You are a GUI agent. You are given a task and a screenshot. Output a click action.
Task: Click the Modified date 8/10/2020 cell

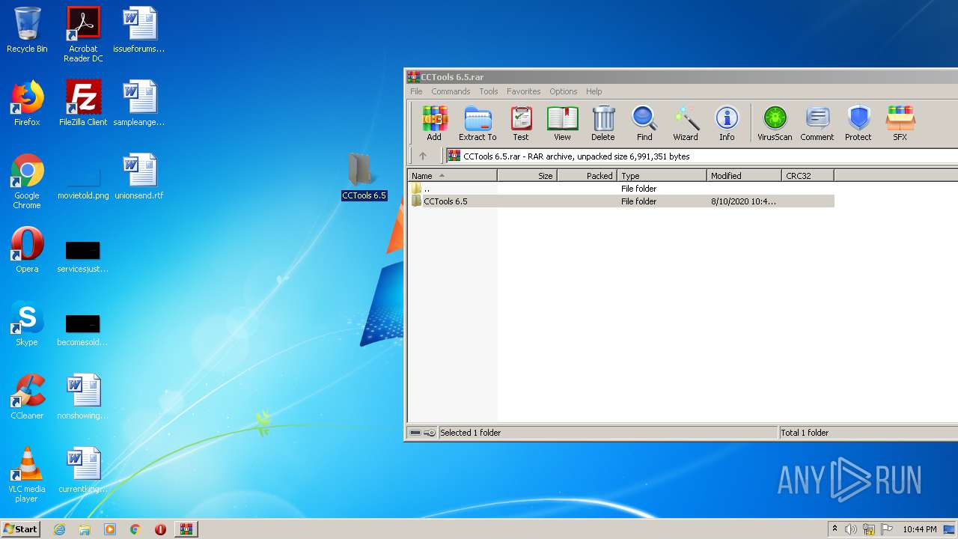pos(743,201)
